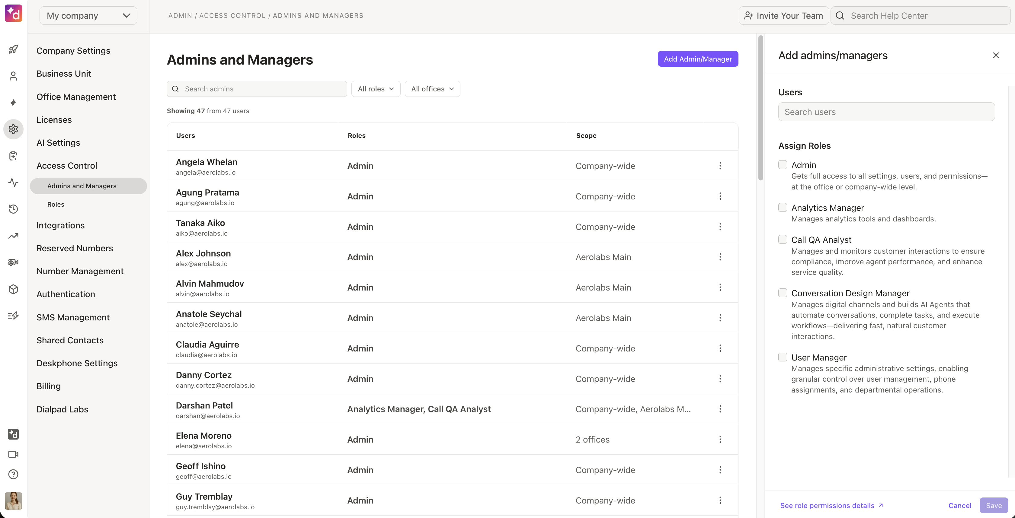The image size is (1015, 518).
Task: Open actions menu for Geoff Ishino
Action: pos(720,470)
